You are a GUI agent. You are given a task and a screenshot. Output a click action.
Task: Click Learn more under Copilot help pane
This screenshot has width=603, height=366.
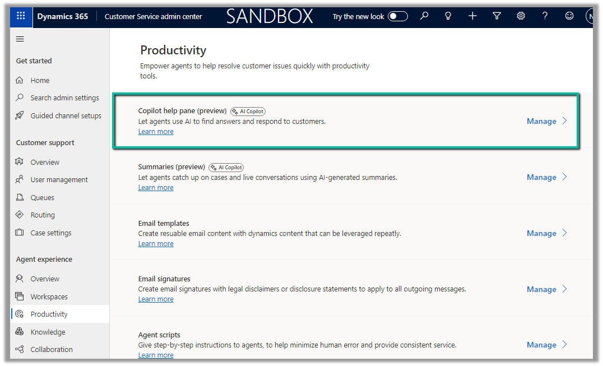coord(156,132)
